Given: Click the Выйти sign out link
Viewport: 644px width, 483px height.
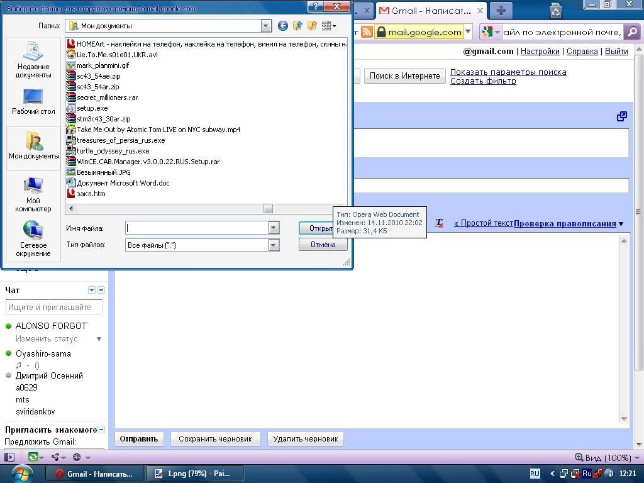Looking at the screenshot, I should [x=616, y=52].
